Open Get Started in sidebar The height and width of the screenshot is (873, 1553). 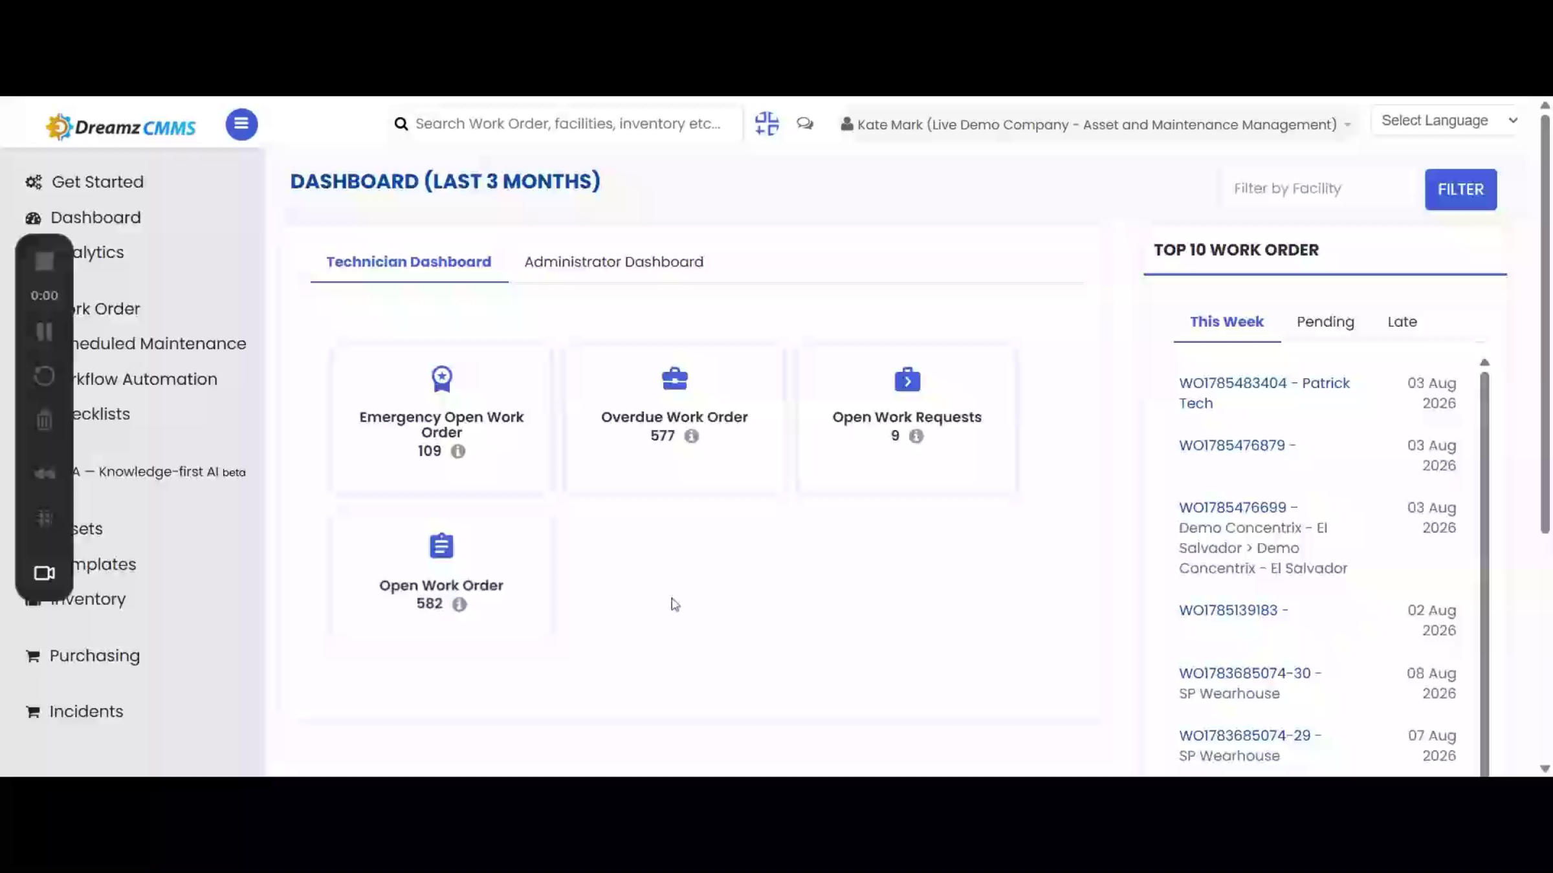click(98, 182)
